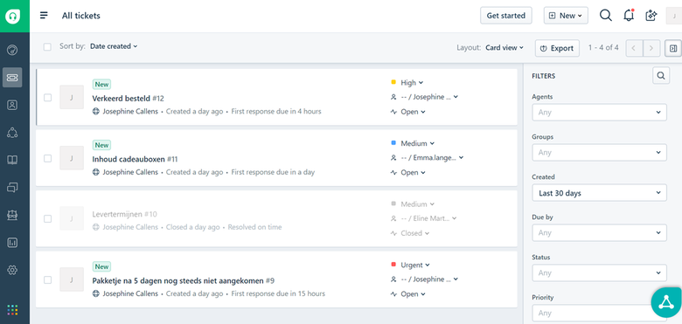This screenshot has width=682, height=324.
Task: Select the Verkeerd besteld ticket checkbox
Action: click(47, 97)
